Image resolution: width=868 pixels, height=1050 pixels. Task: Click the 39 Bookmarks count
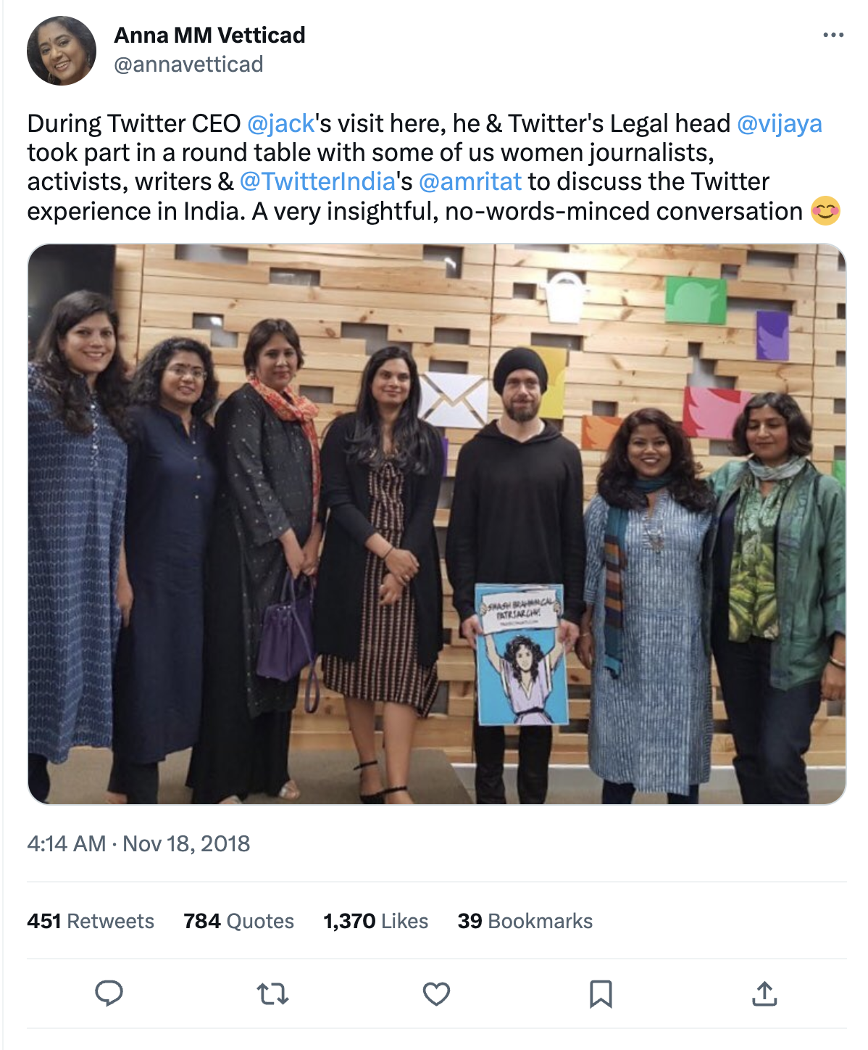(525, 921)
